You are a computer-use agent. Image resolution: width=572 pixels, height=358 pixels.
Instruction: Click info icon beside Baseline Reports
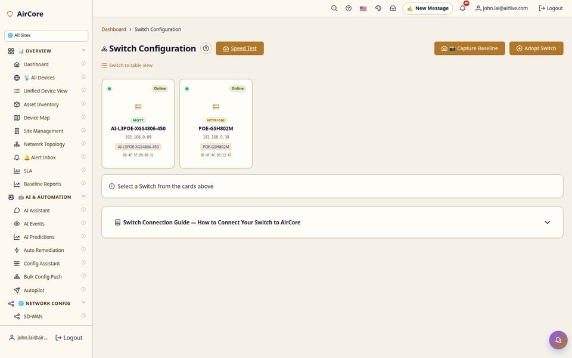point(83,183)
